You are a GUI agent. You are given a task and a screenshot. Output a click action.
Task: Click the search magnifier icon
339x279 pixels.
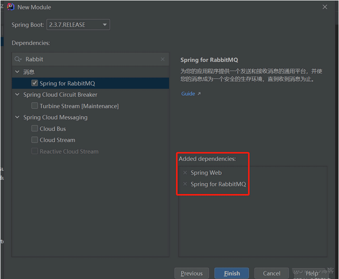point(18,59)
